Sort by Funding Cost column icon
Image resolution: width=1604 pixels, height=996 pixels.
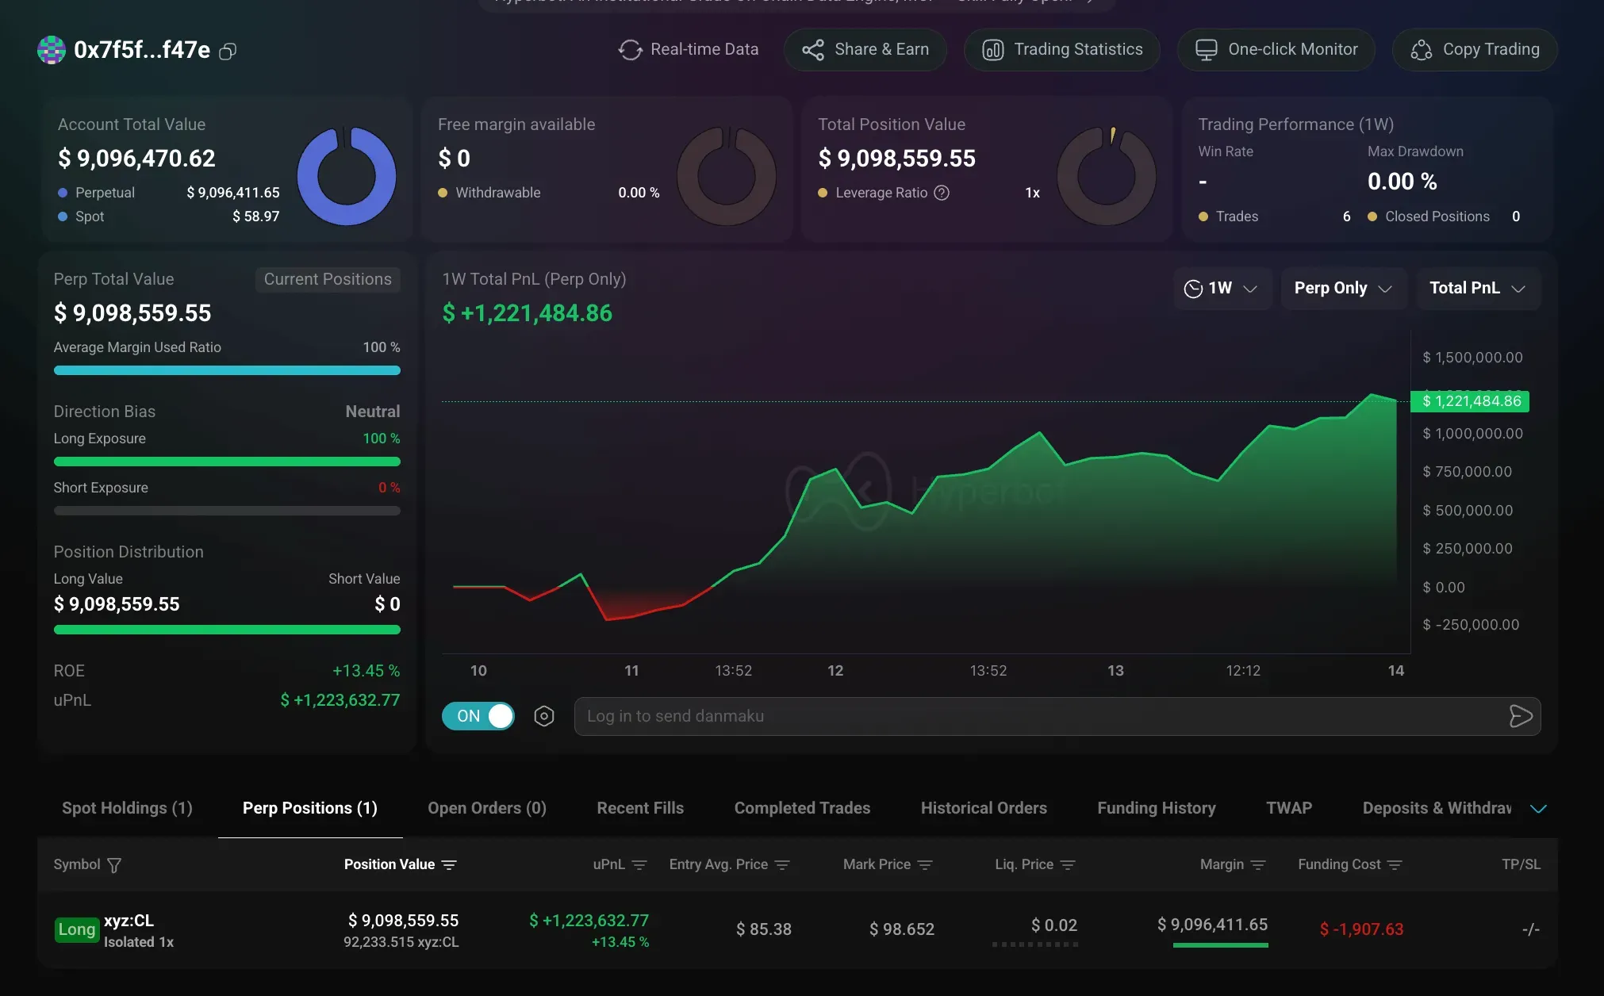[x=1395, y=865]
